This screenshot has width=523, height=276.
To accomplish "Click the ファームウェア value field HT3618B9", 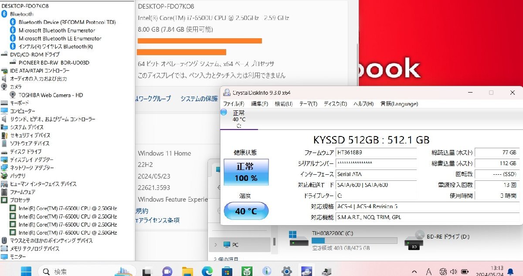I will point(376,153).
